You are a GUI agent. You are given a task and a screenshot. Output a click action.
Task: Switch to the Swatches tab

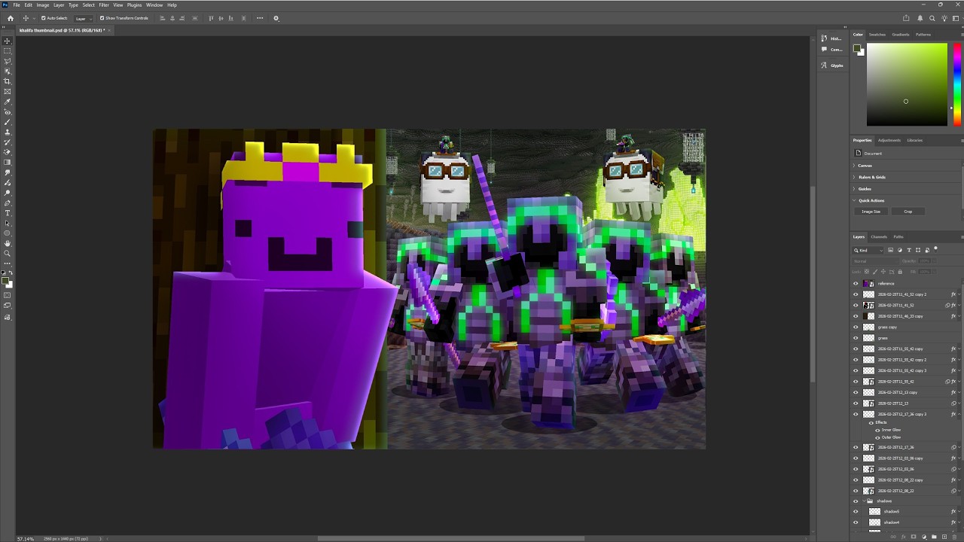877,35
